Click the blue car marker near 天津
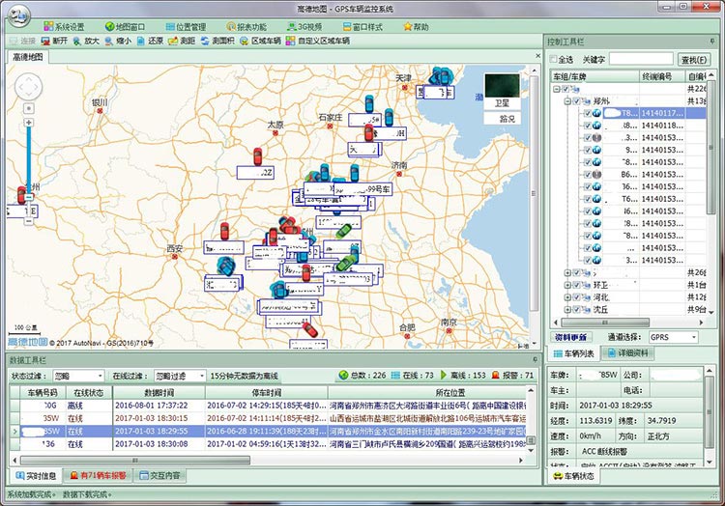 pyautogui.click(x=441, y=76)
